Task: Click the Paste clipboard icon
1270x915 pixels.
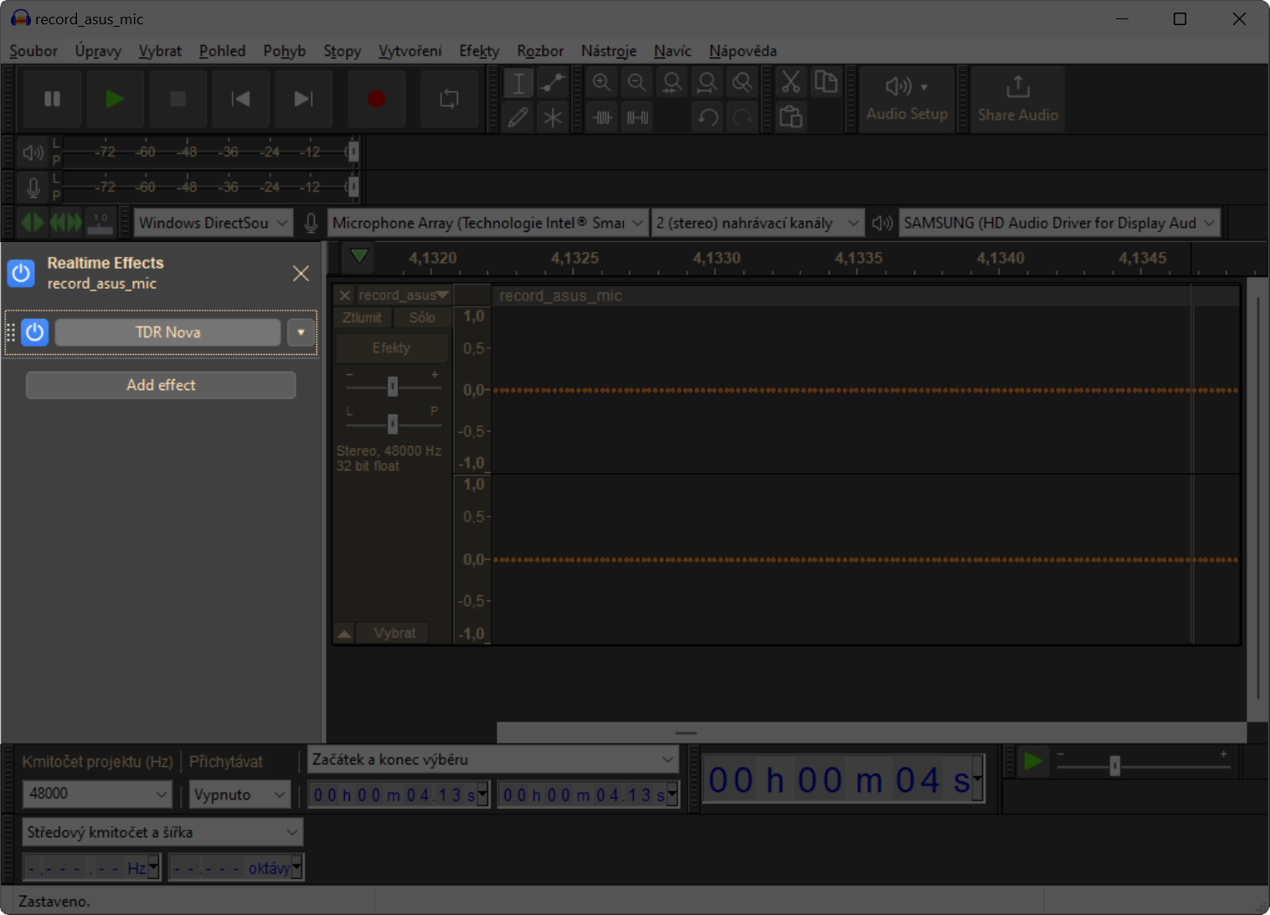Action: click(791, 117)
